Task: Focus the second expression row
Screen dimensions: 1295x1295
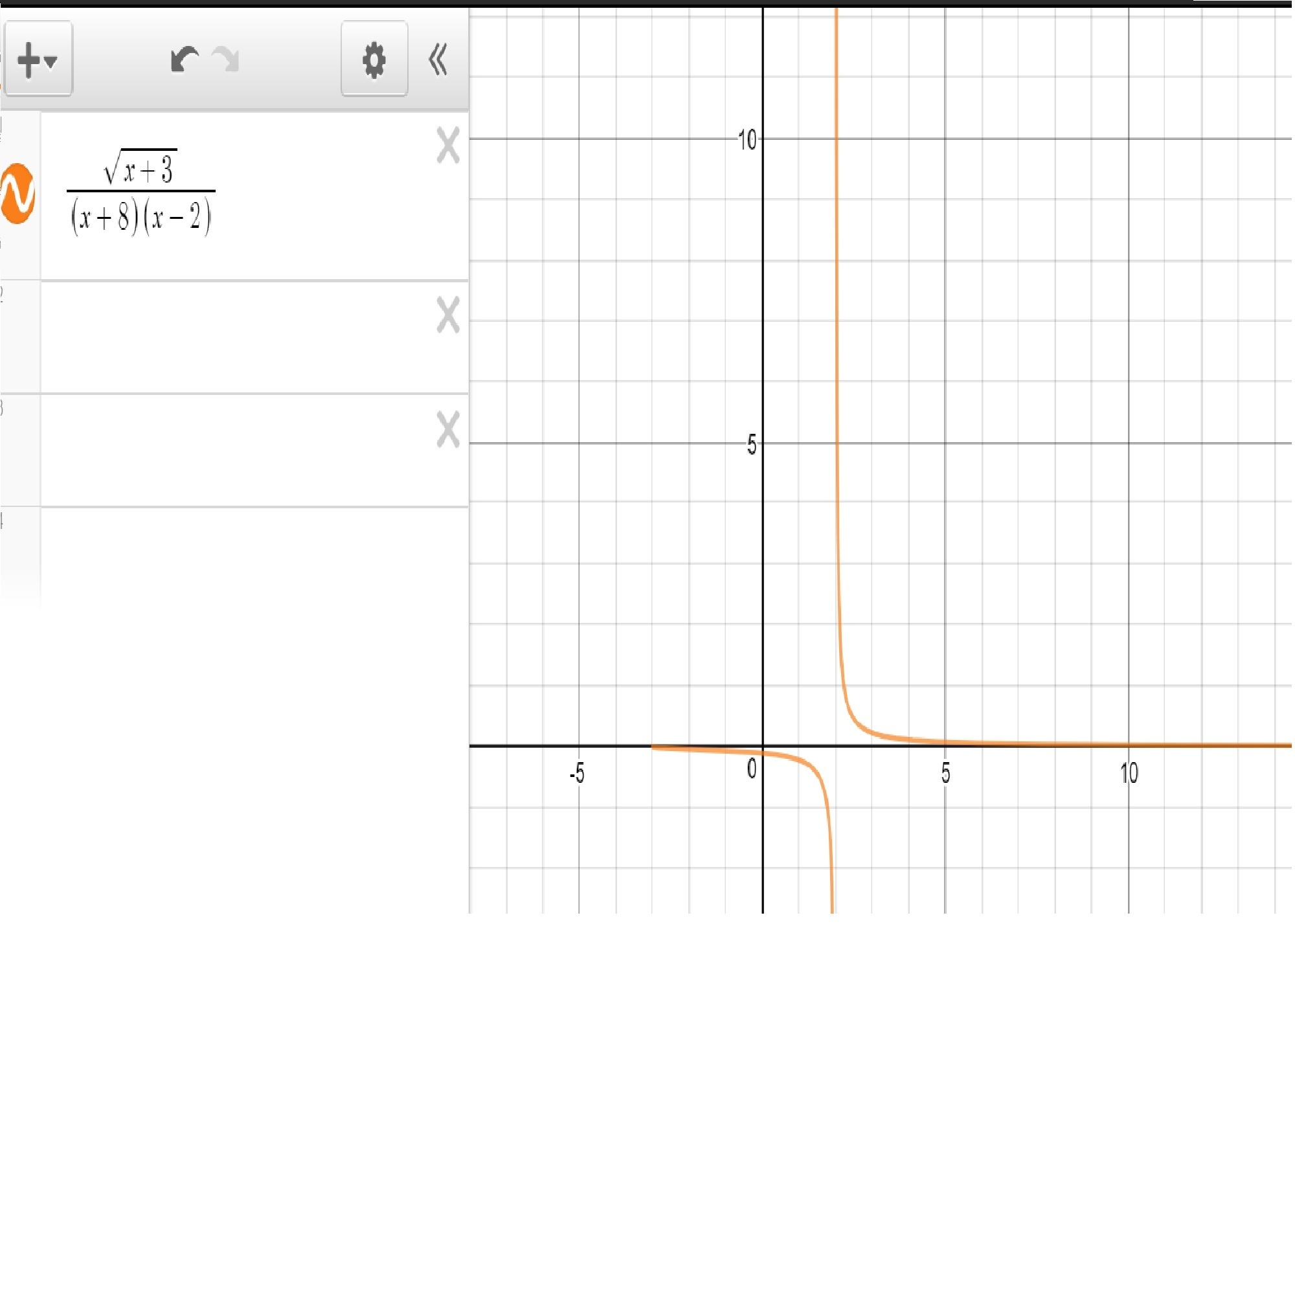Action: click(234, 337)
